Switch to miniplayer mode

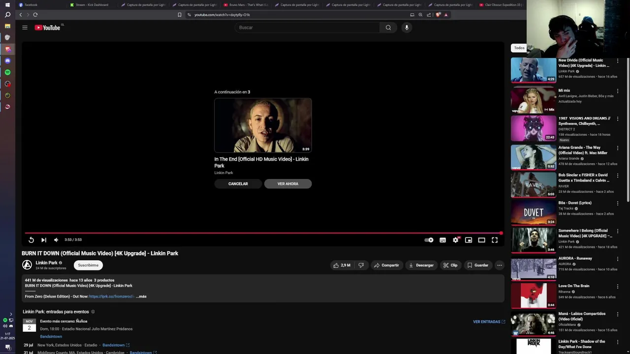coord(469,240)
